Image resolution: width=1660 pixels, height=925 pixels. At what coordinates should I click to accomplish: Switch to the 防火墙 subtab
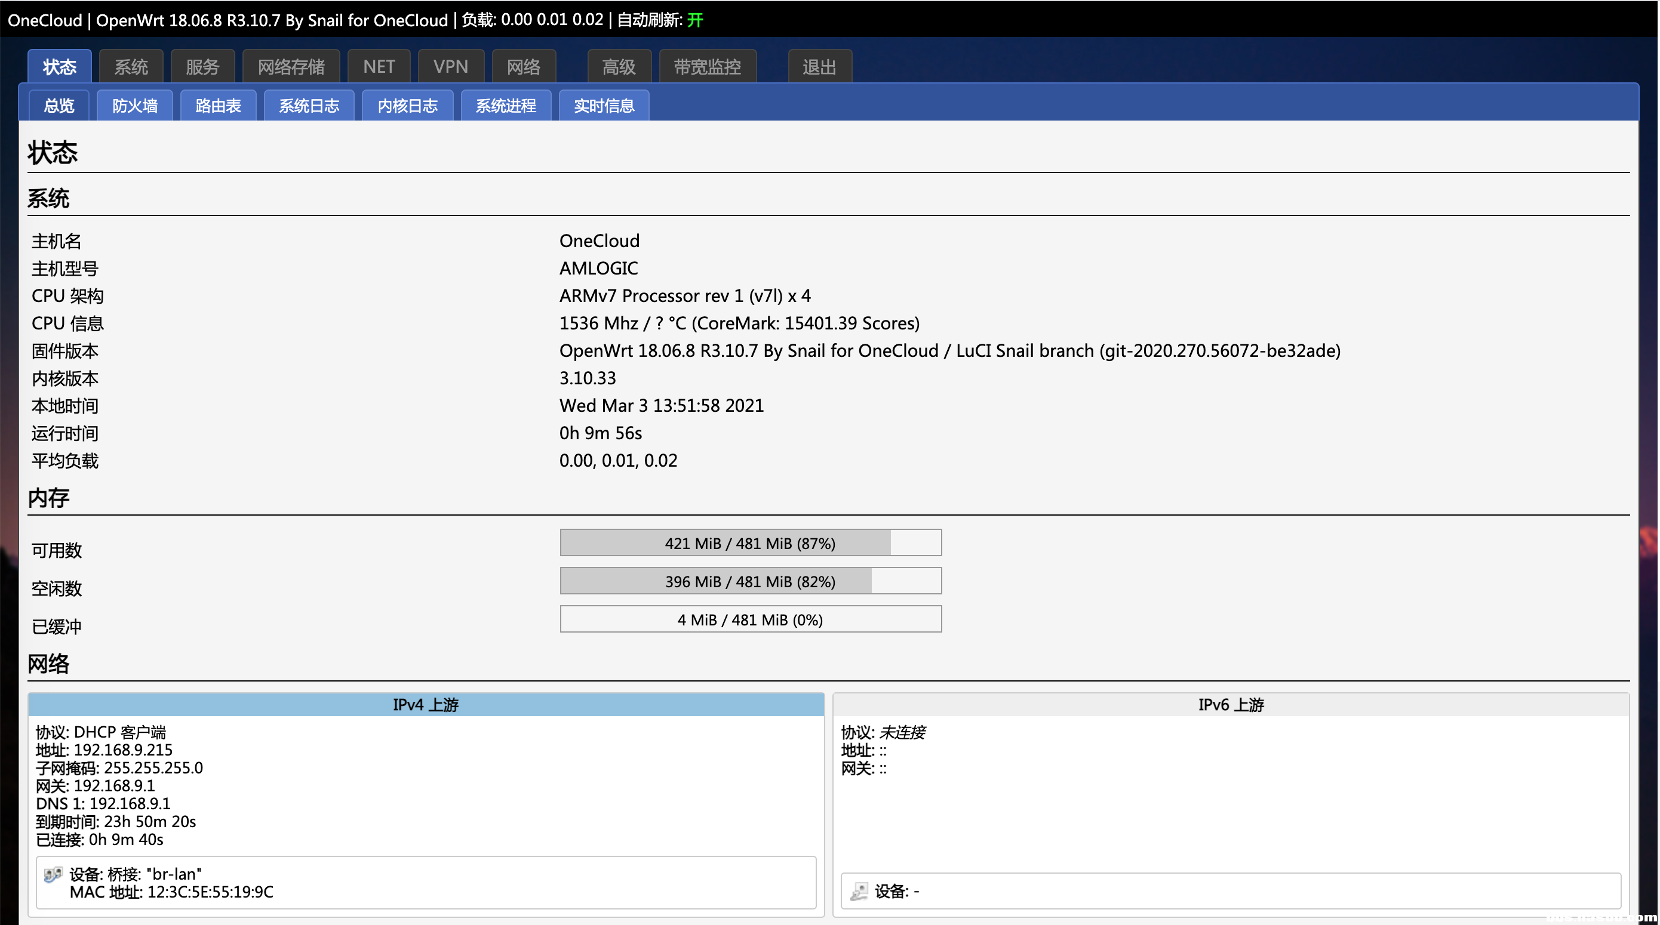(x=135, y=106)
